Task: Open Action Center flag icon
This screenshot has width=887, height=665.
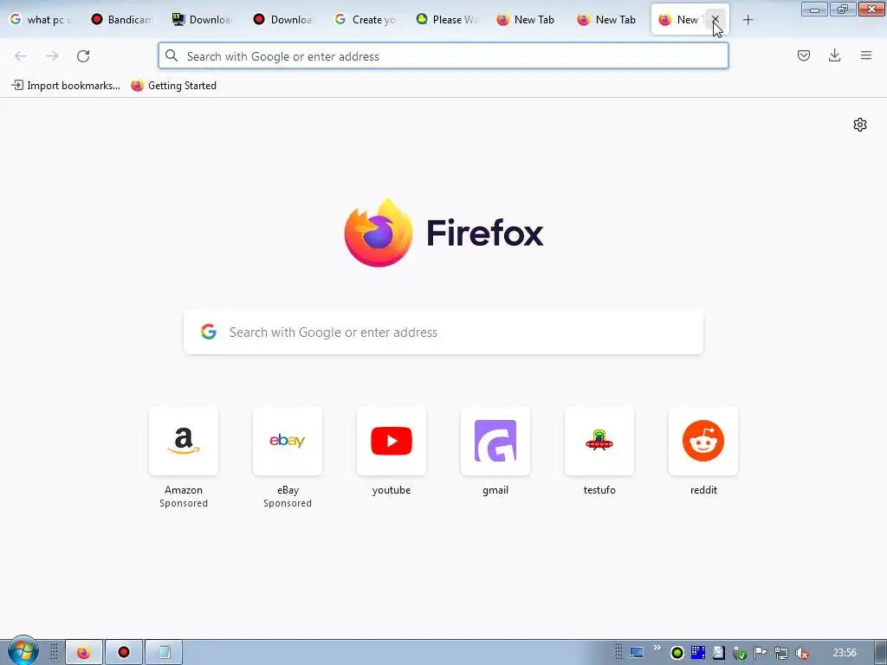Action: [761, 653]
